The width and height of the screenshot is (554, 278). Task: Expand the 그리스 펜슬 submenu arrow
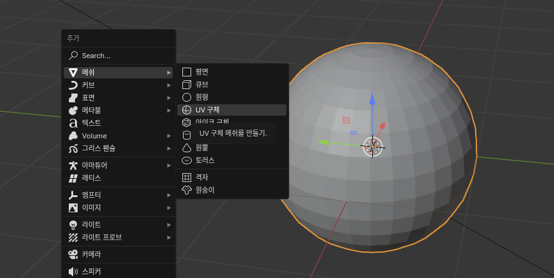169,148
